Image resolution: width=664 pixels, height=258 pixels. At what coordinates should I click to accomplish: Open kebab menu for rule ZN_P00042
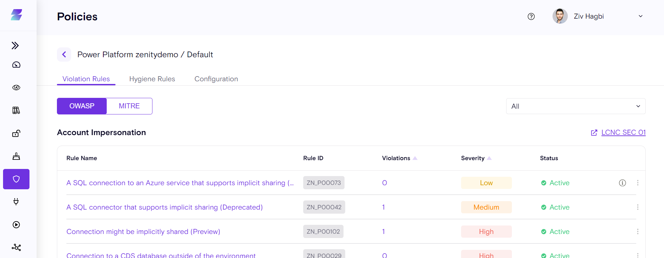point(638,207)
